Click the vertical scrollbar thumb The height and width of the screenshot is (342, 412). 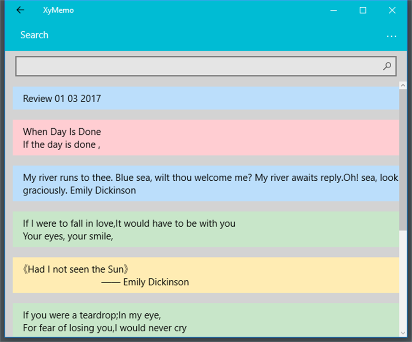click(403, 160)
